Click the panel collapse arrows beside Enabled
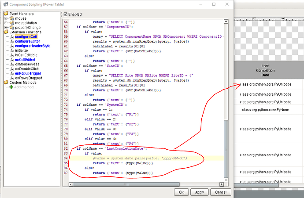The width and height of the screenshot is (304, 198). point(61,14)
